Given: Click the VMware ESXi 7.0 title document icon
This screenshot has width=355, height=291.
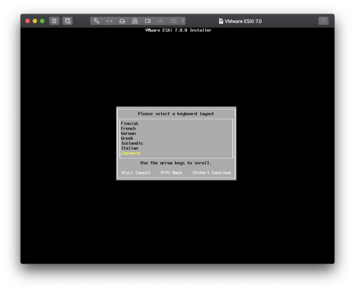Looking at the screenshot, I should pyautogui.click(x=221, y=21).
